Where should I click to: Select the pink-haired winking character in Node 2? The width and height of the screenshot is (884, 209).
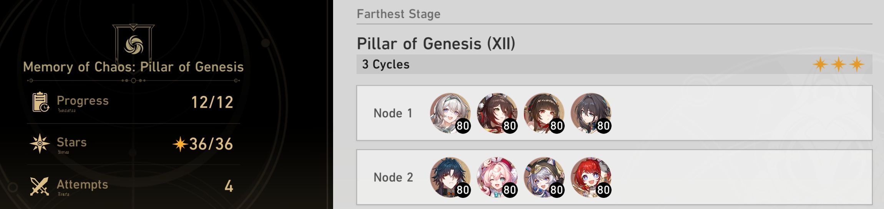497,177
